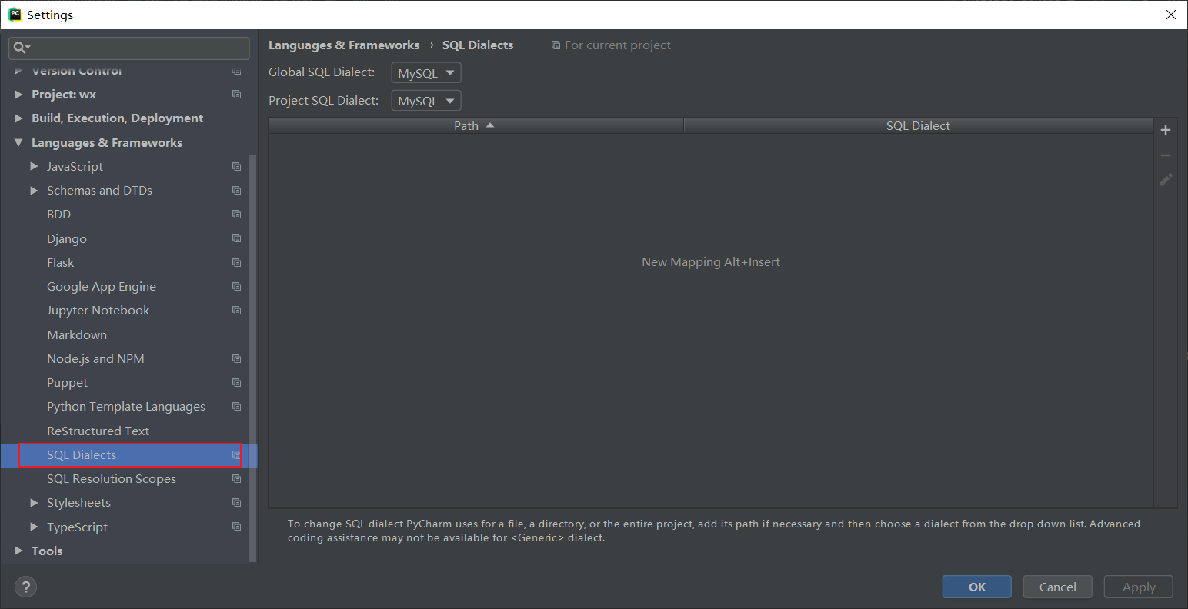Focus the settings search field
1188x609 pixels.
coord(129,48)
